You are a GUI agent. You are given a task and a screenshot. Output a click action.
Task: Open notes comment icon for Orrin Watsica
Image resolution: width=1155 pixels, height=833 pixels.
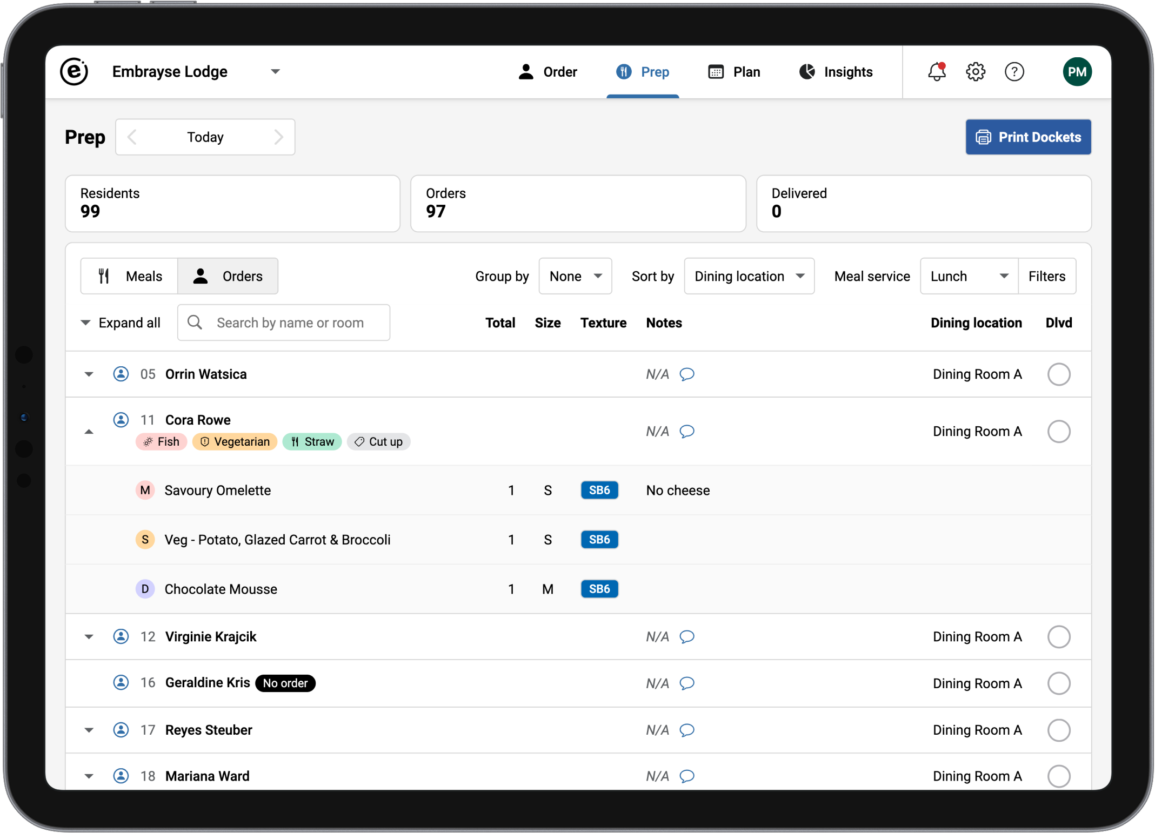[687, 374]
